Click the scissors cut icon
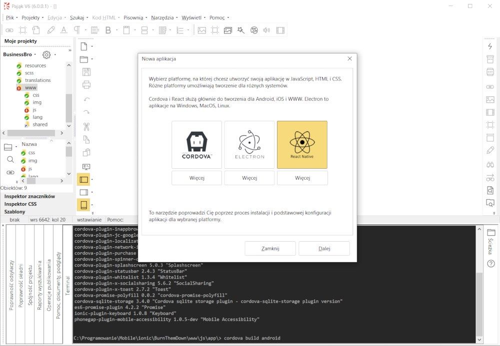 coord(86,127)
